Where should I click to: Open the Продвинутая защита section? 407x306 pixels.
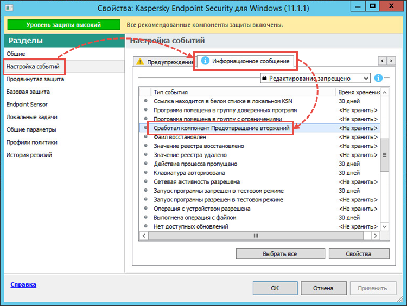(x=35, y=79)
